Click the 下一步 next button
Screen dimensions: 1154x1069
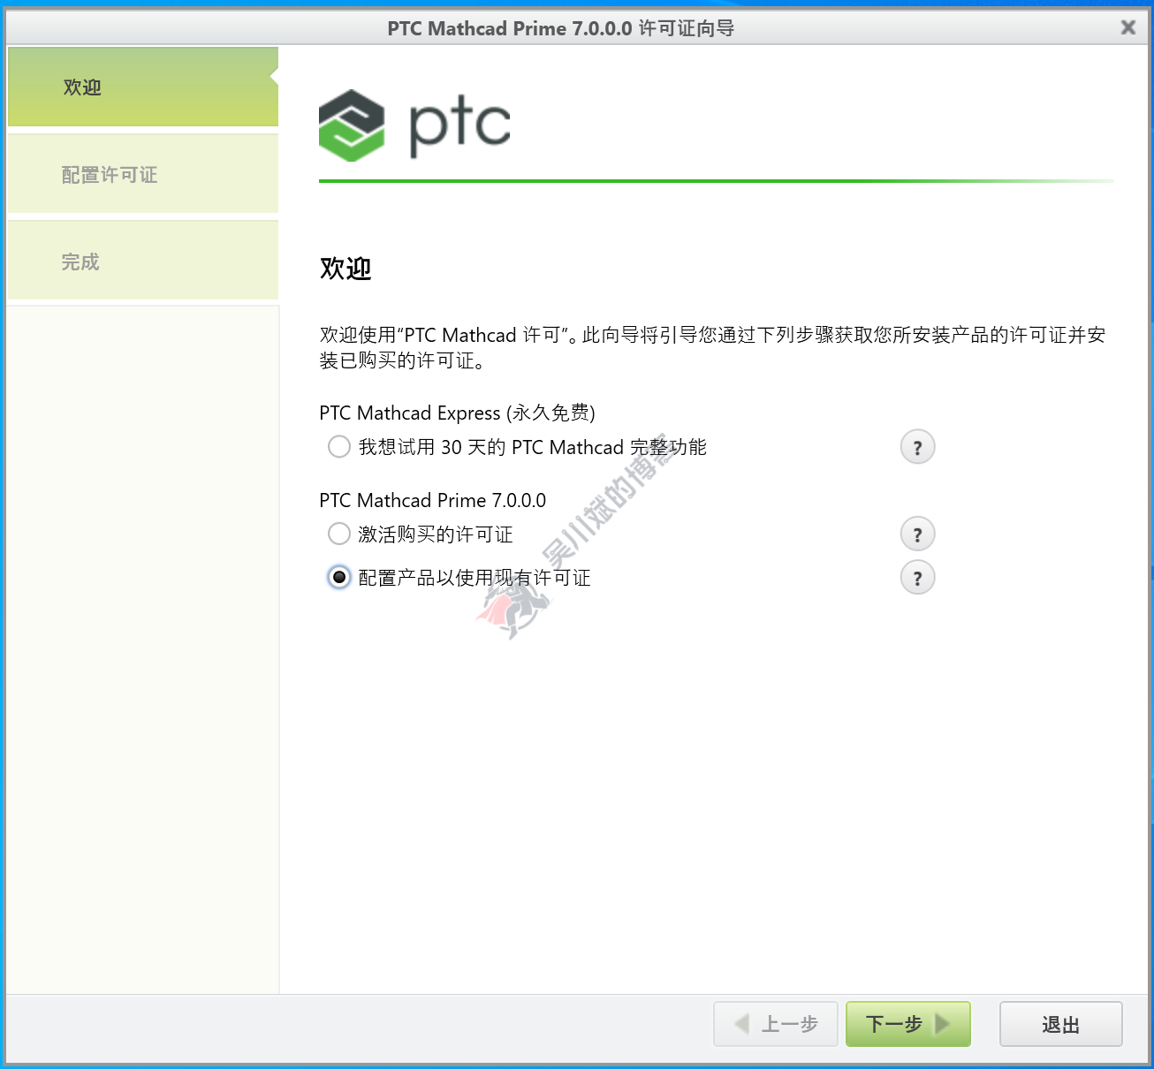[x=908, y=1024]
